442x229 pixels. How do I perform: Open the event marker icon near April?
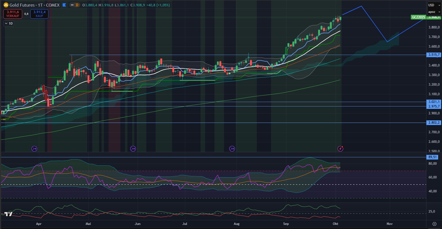[x=34, y=149]
